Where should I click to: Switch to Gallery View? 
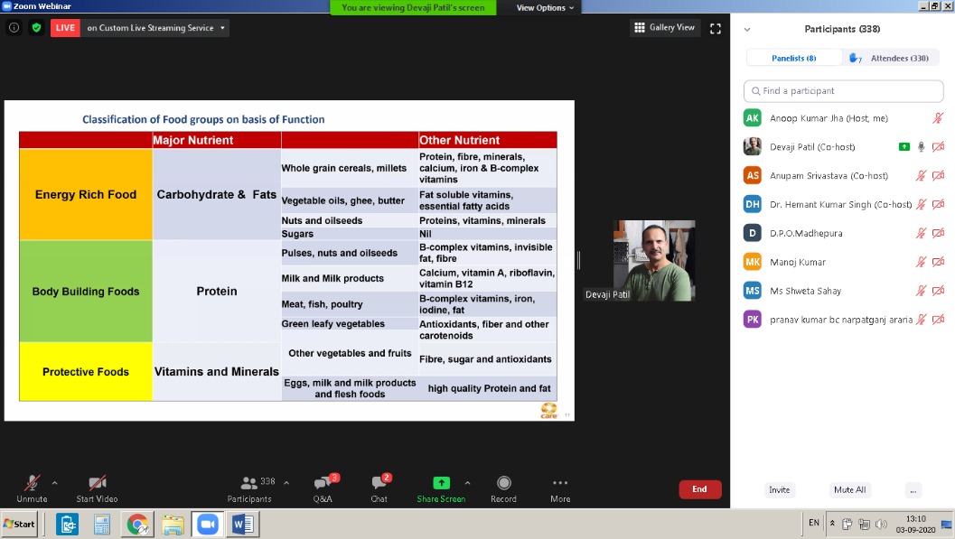pos(665,28)
